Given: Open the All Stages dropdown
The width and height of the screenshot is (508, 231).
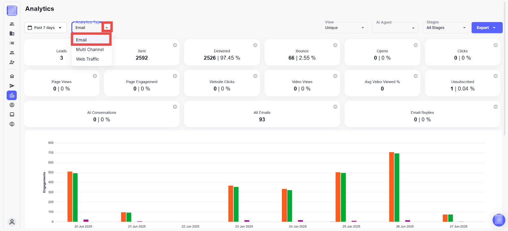Looking at the screenshot, I should pos(446,28).
